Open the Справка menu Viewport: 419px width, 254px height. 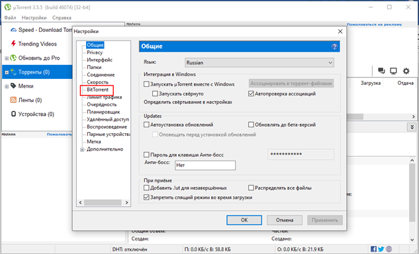[62, 18]
